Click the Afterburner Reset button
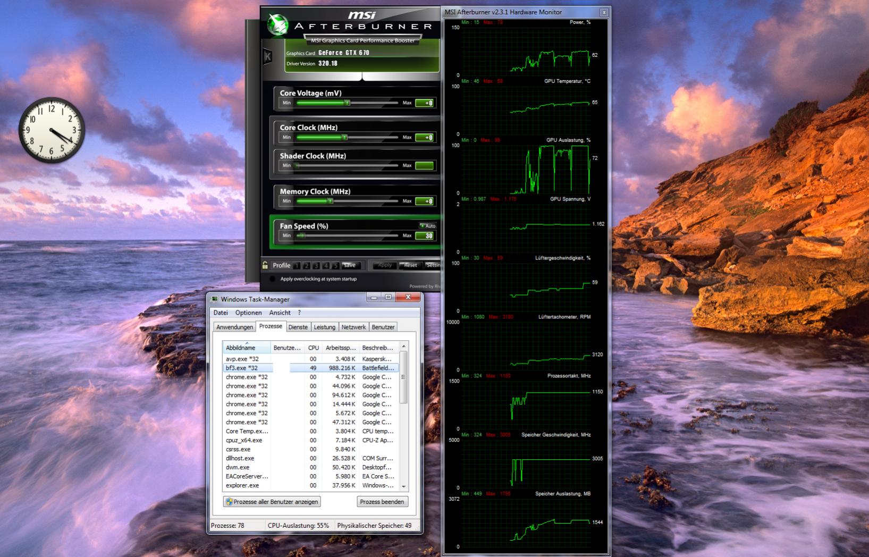This screenshot has height=557, width=869. (411, 265)
